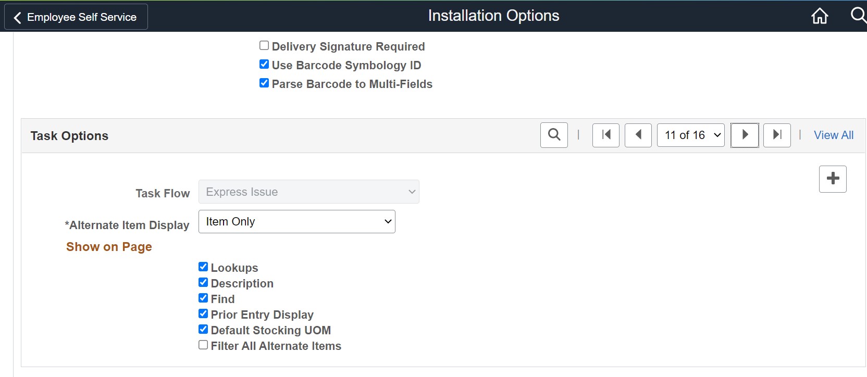Add a new row with plus button
Image resolution: width=867 pixels, height=377 pixels.
click(833, 179)
